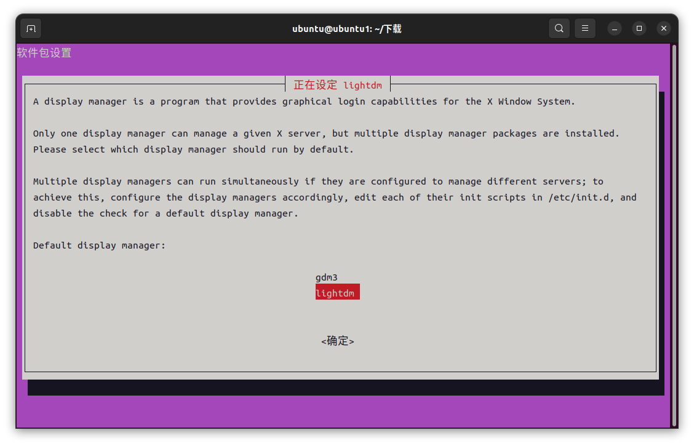694x446 pixels.
Task: Click the new tab icon in title bar
Action: point(31,28)
